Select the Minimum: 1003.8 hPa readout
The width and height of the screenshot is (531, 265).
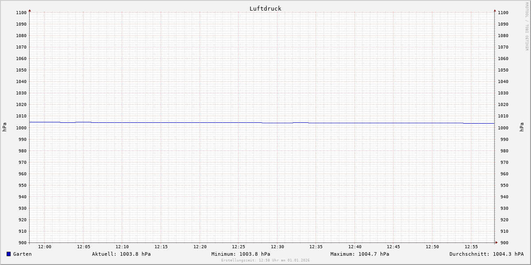(241, 254)
